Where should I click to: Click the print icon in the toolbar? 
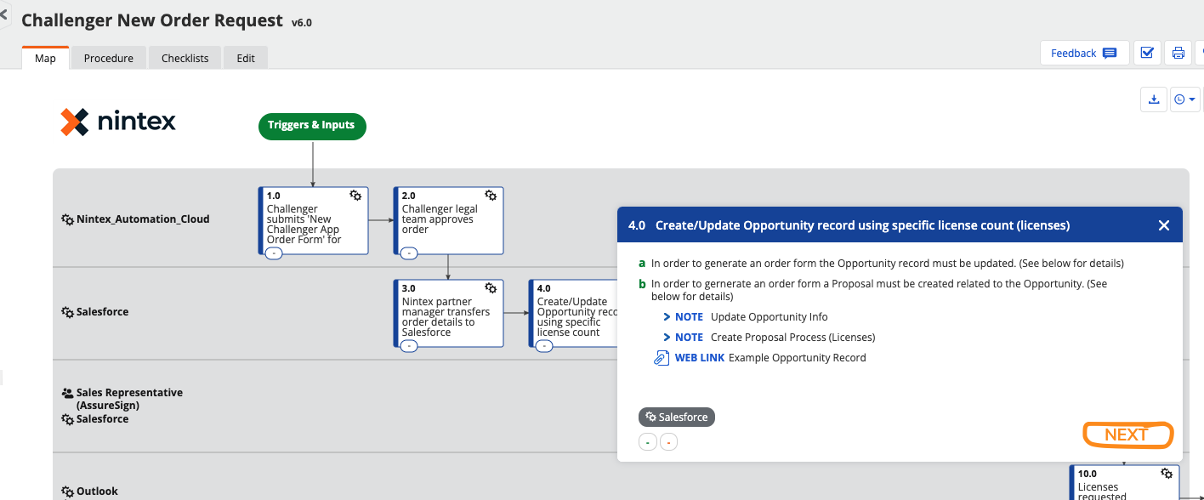click(x=1178, y=53)
